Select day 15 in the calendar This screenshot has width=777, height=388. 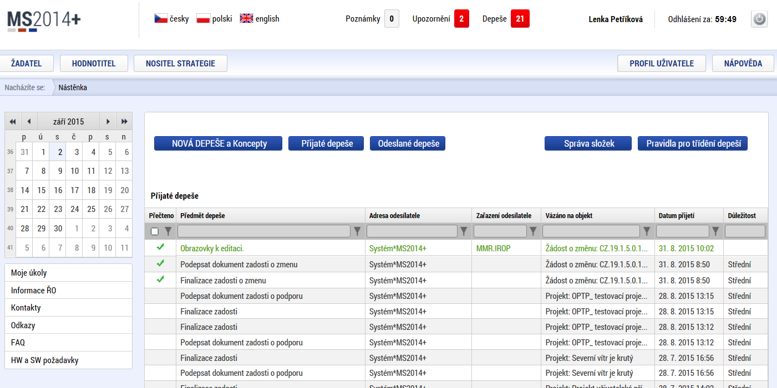[42, 190]
